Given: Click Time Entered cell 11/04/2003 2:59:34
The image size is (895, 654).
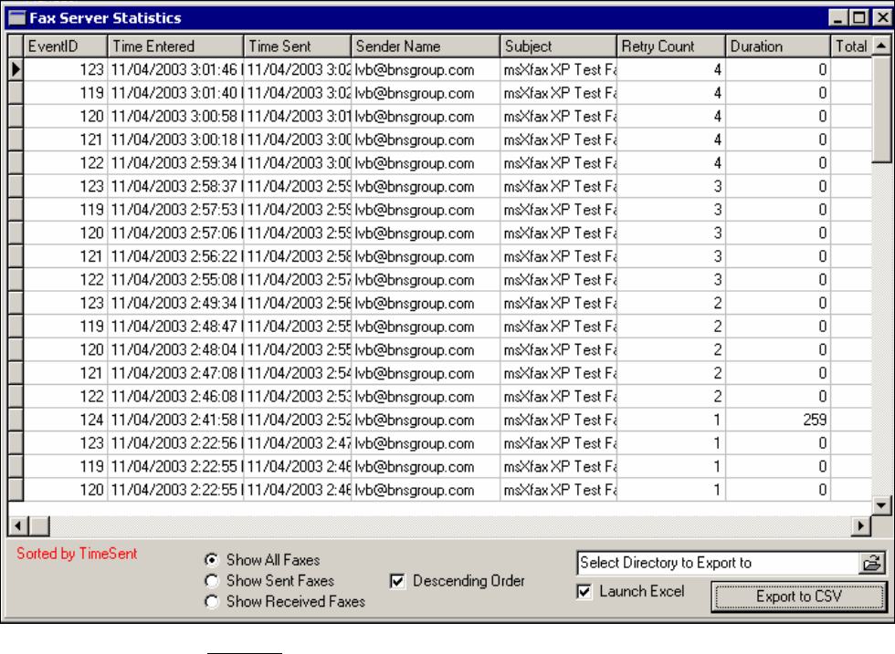Looking at the screenshot, I should pyautogui.click(x=175, y=163).
